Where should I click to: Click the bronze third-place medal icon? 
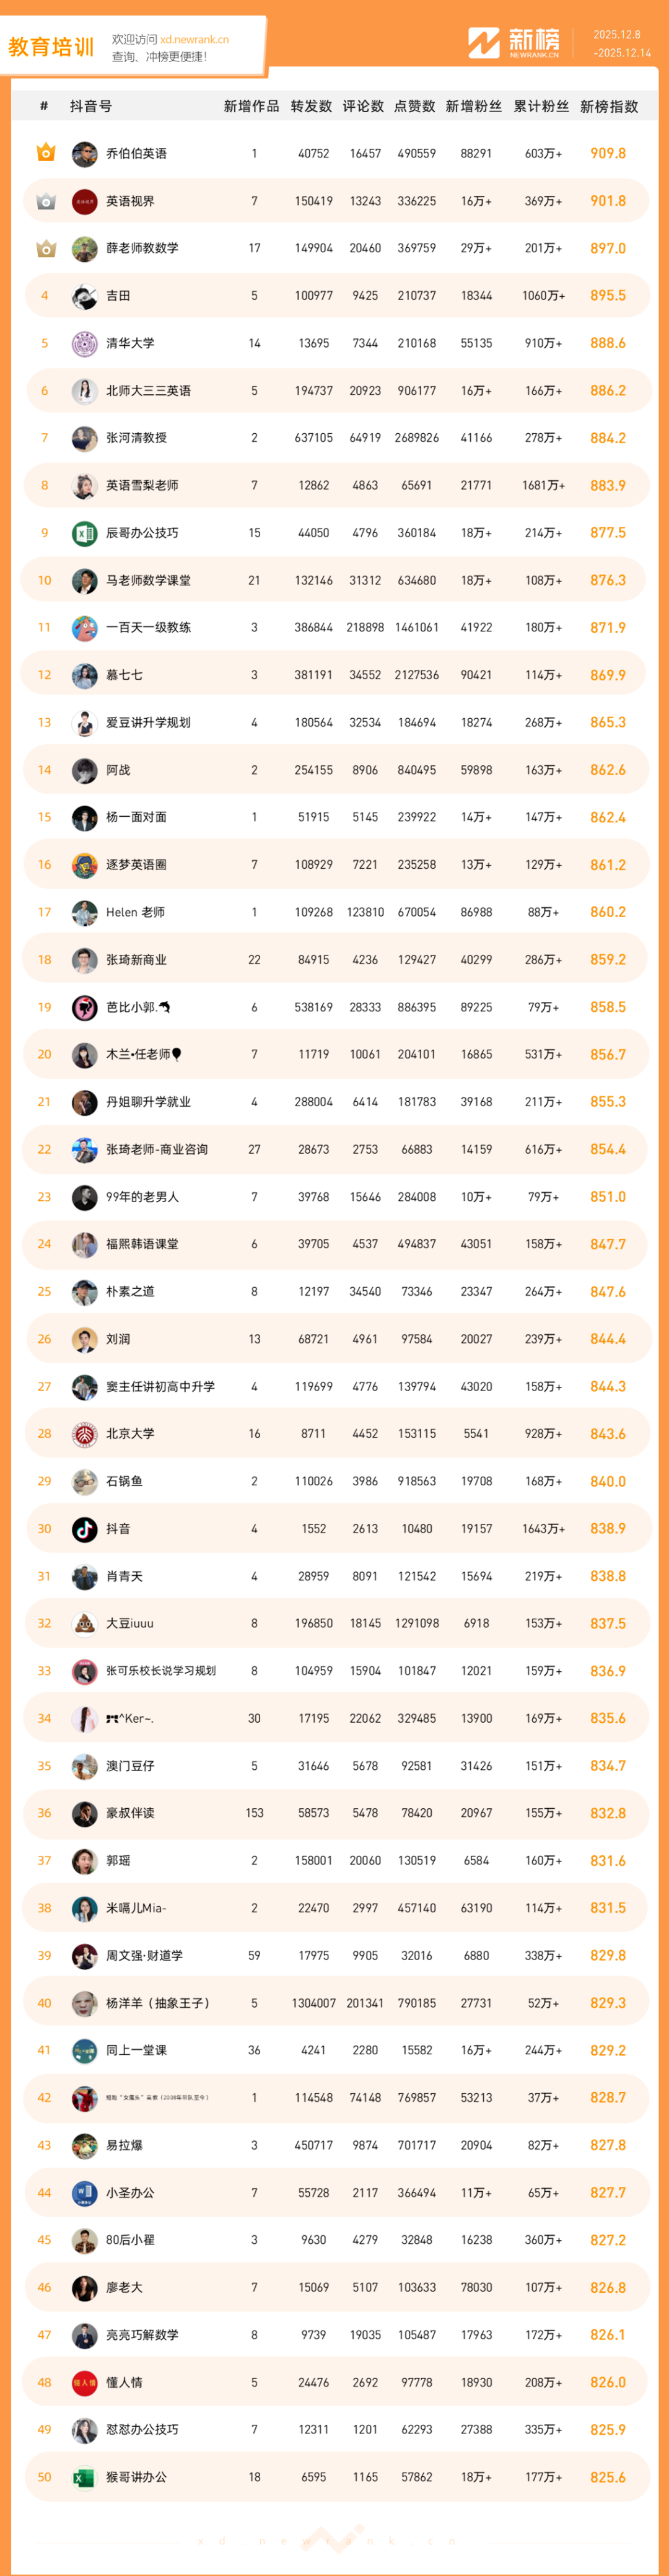point(45,248)
